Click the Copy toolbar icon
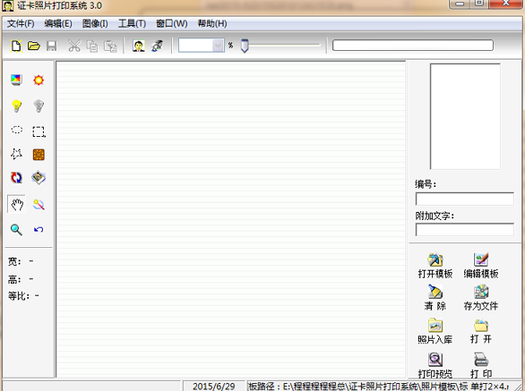Viewport: 525px width, 391px height. tap(92, 47)
